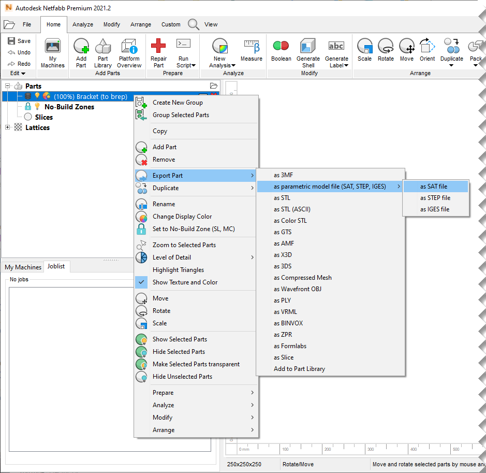
Task: Click the folder icon in Parts panel header
Action: click(214, 85)
